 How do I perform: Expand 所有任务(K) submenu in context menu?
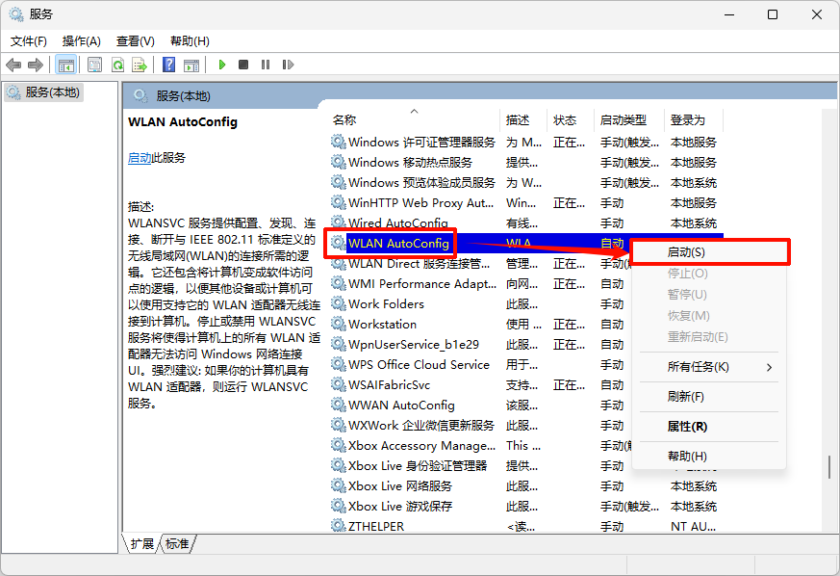coord(709,367)
